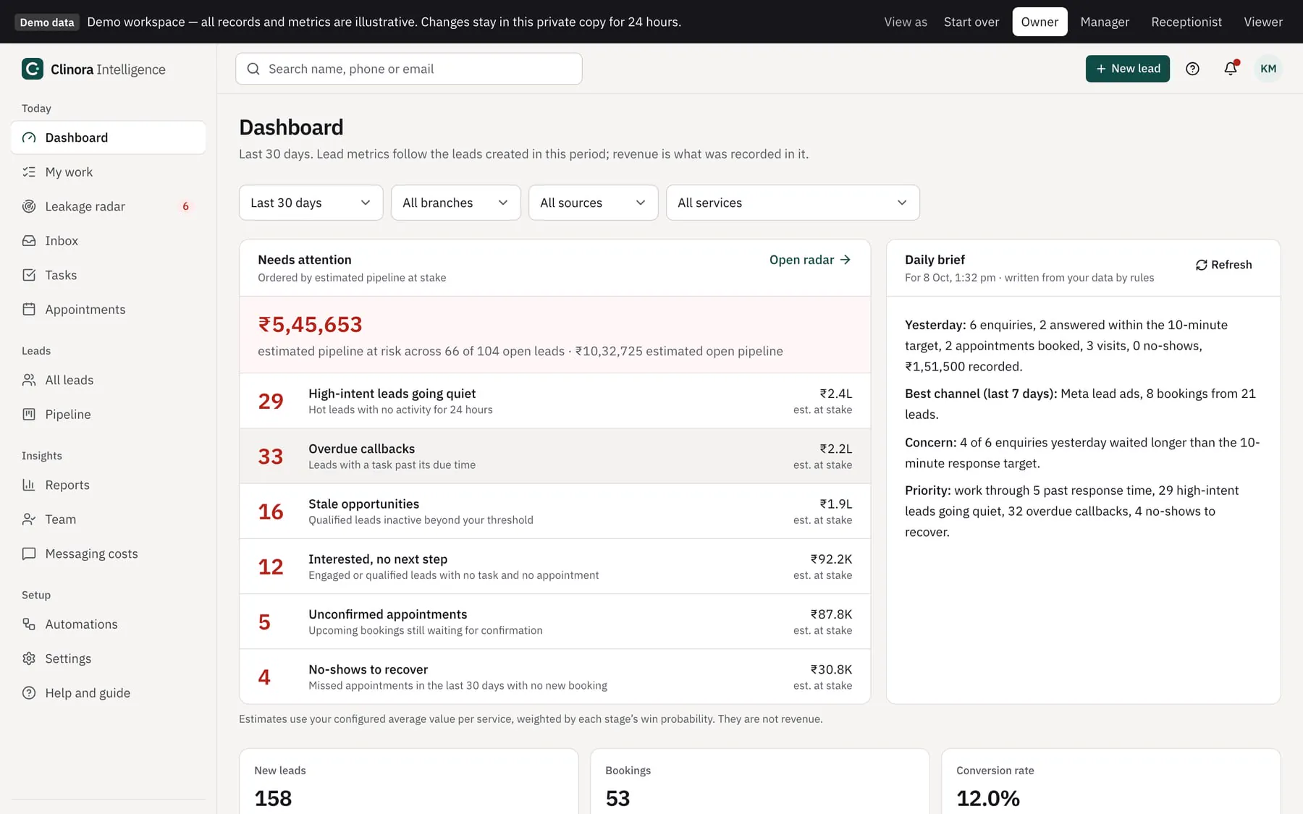This screenshot has height=814, width=1303.
Task: Click the Tasks checkbox icon in sidebar
Action: (29, 275)
